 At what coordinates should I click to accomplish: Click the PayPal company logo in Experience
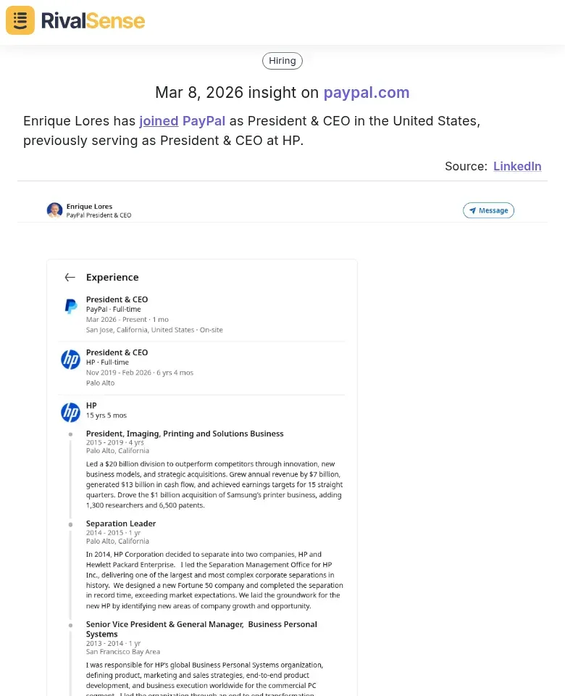[x=70, y=305]
